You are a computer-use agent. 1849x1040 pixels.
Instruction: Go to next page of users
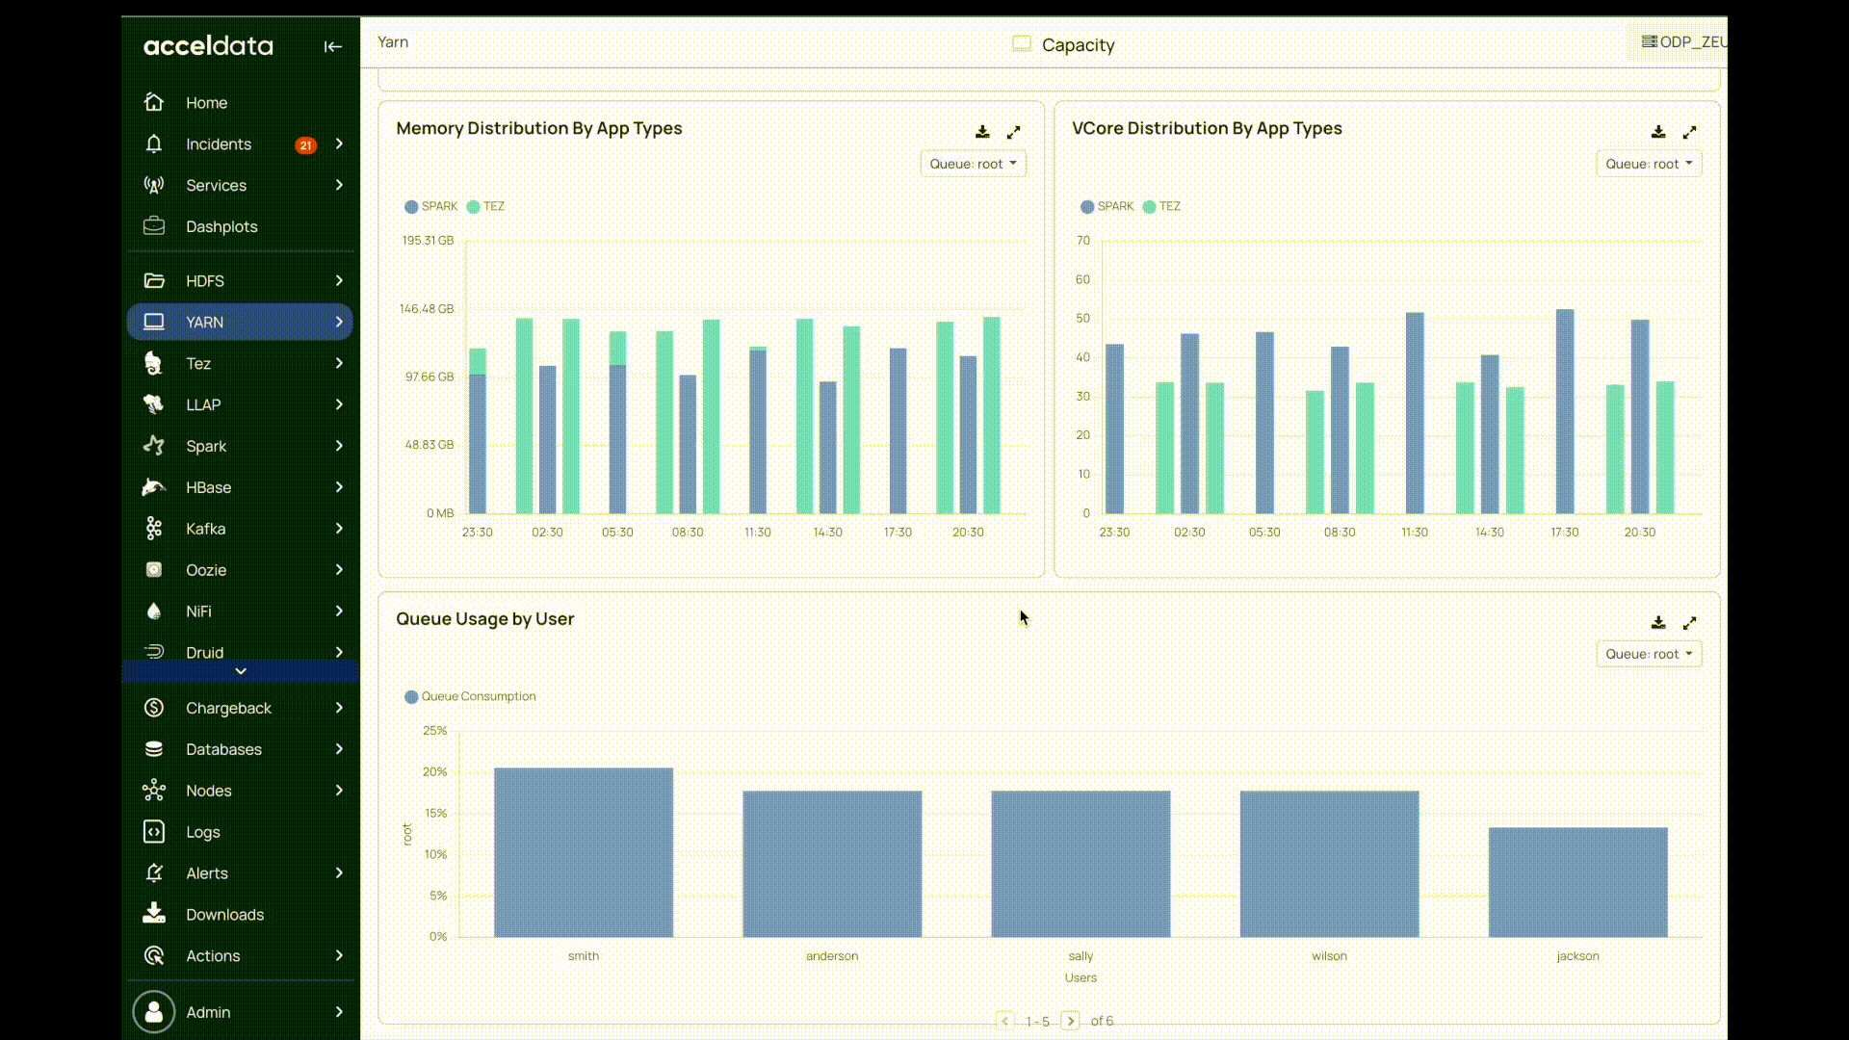[x=1070, y=1021]
